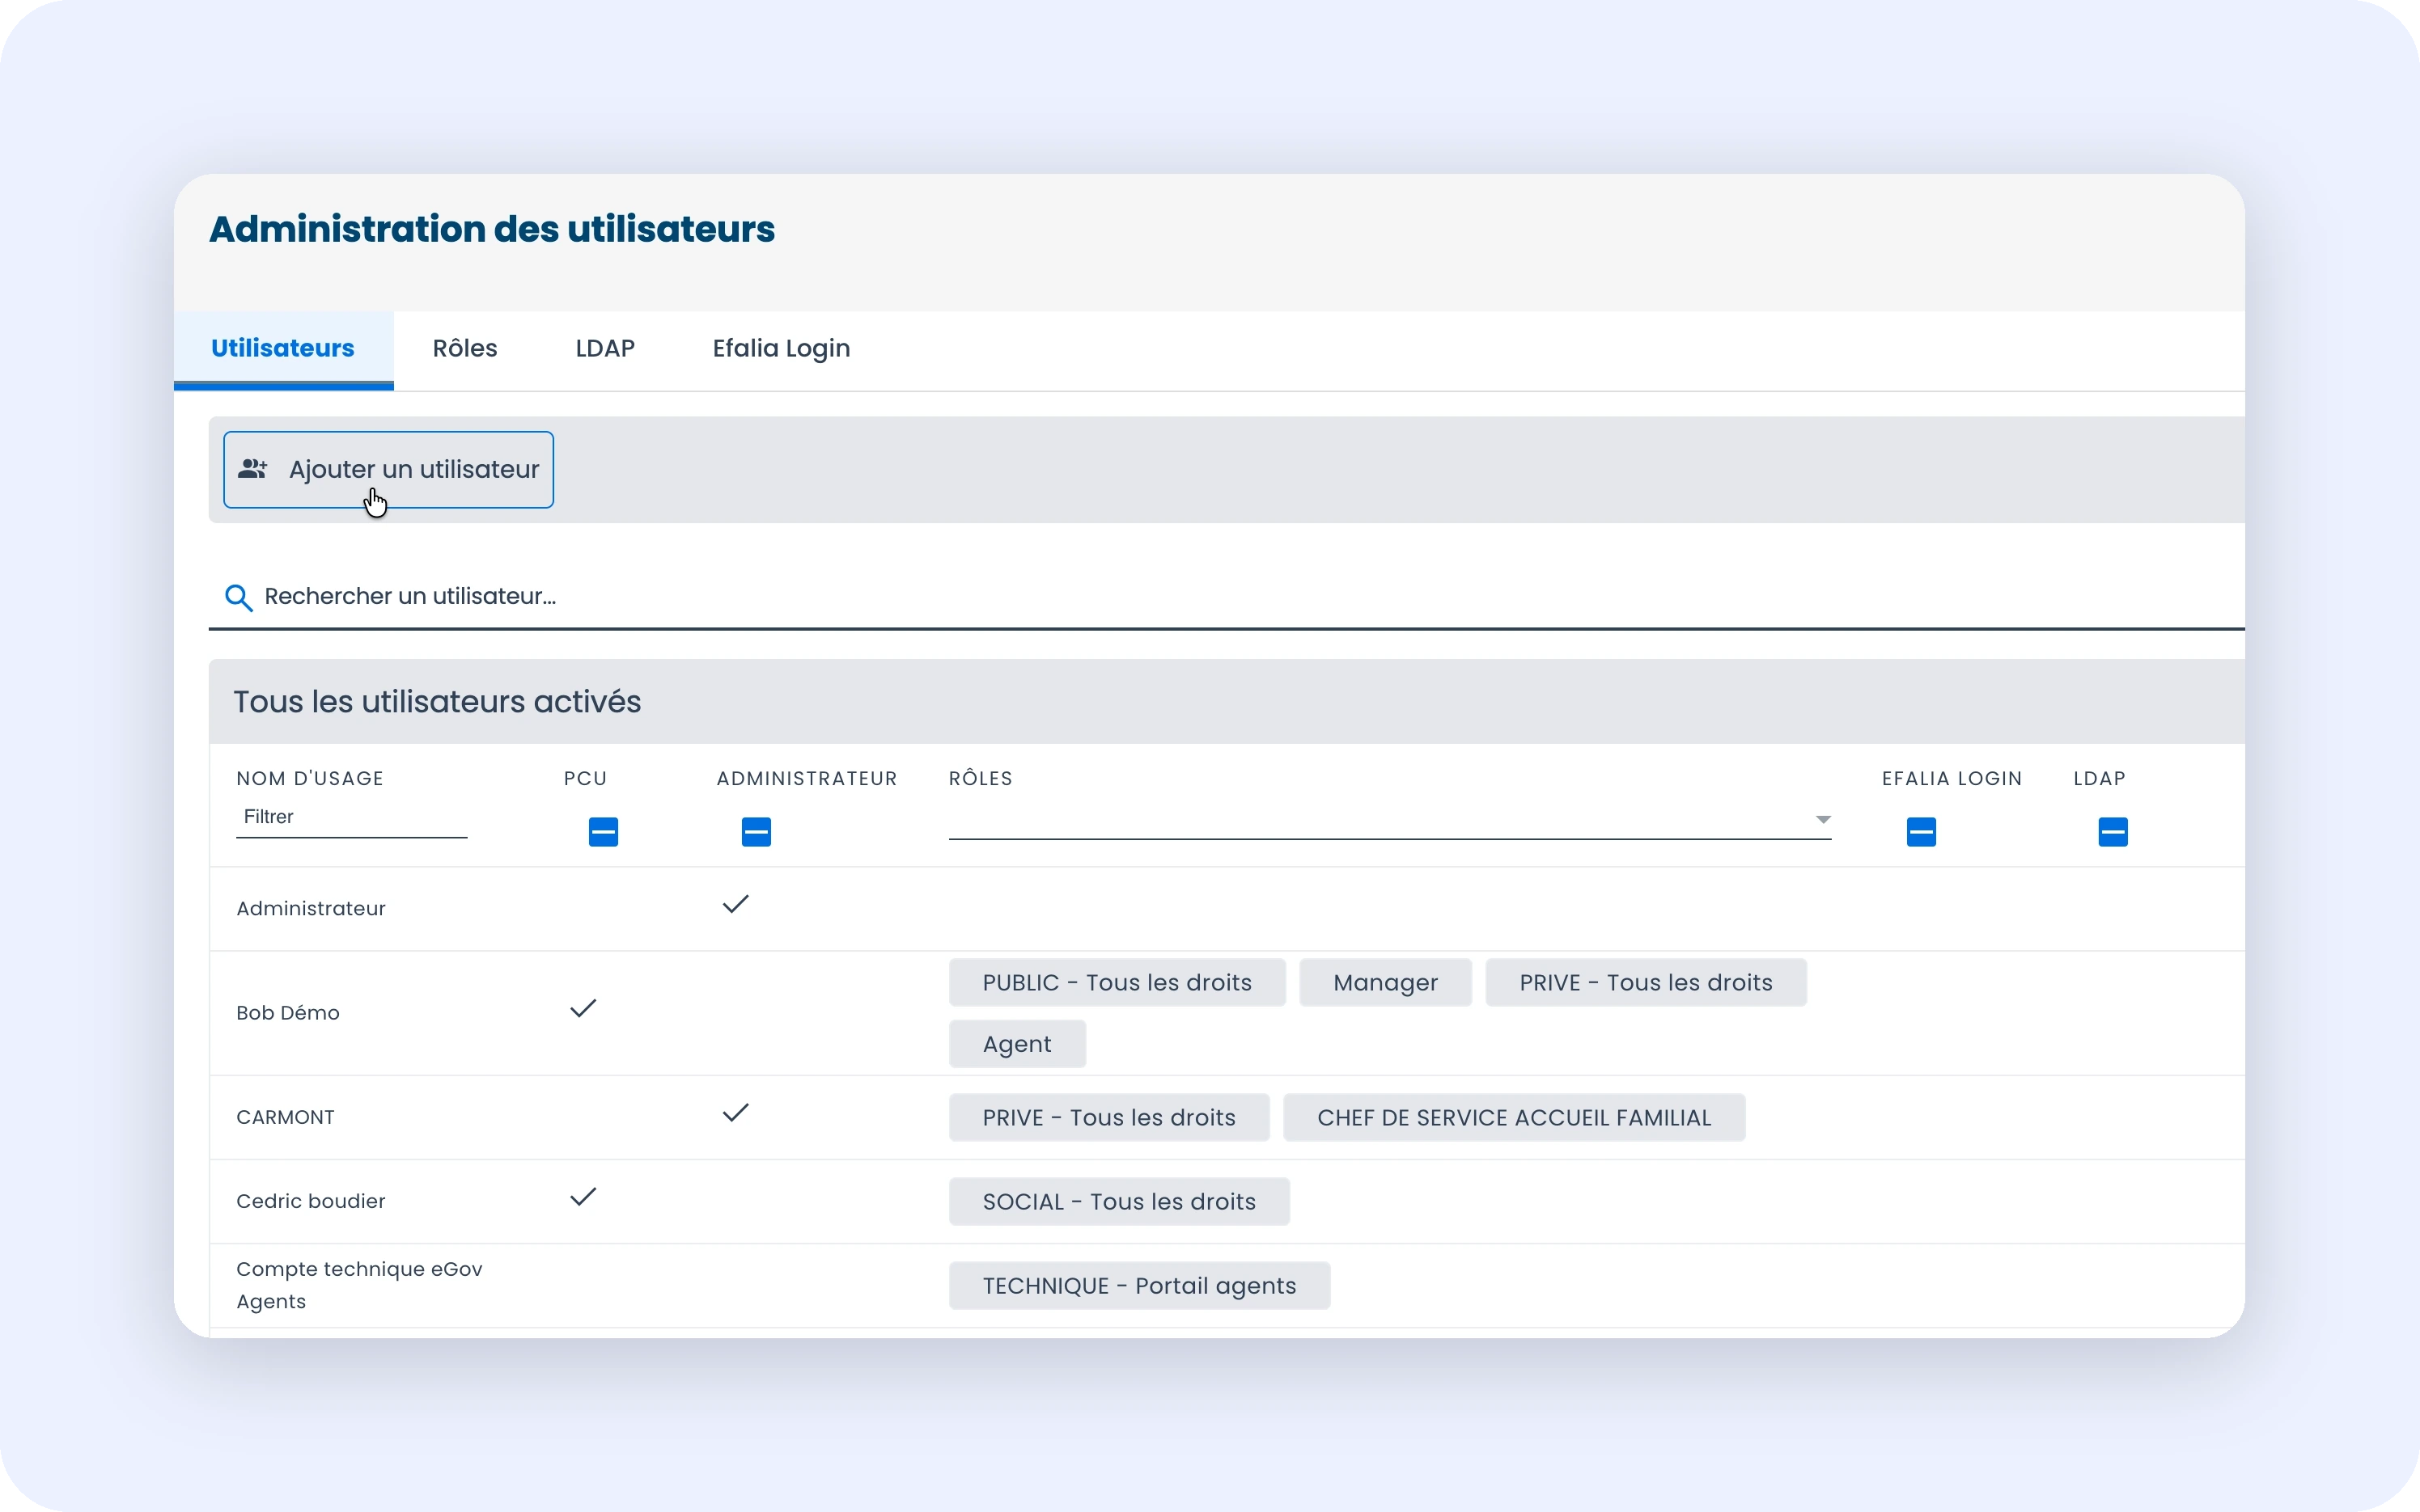
Task: Select the Compte technique eGov Agents name
Action: click(x=359, y=1286)
